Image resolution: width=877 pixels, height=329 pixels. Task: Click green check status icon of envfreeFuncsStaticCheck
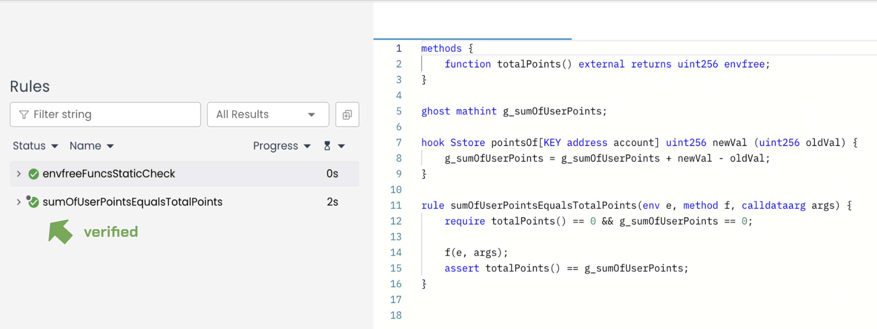(33, 174)
